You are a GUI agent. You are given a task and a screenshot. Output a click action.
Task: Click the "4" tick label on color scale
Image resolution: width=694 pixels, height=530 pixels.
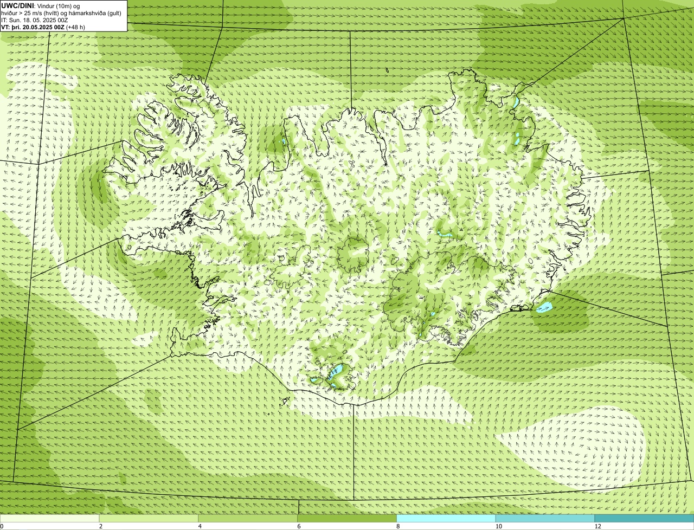pyautogui.click(x=200, y=526)
